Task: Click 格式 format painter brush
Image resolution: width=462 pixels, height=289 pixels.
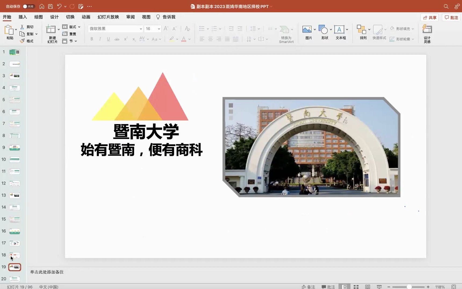Action: [x=27, y=41]
